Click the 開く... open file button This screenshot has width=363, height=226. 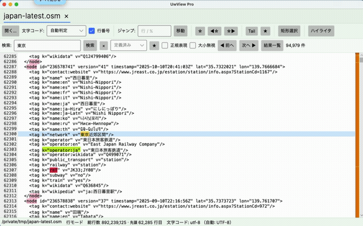pos(11,31)
